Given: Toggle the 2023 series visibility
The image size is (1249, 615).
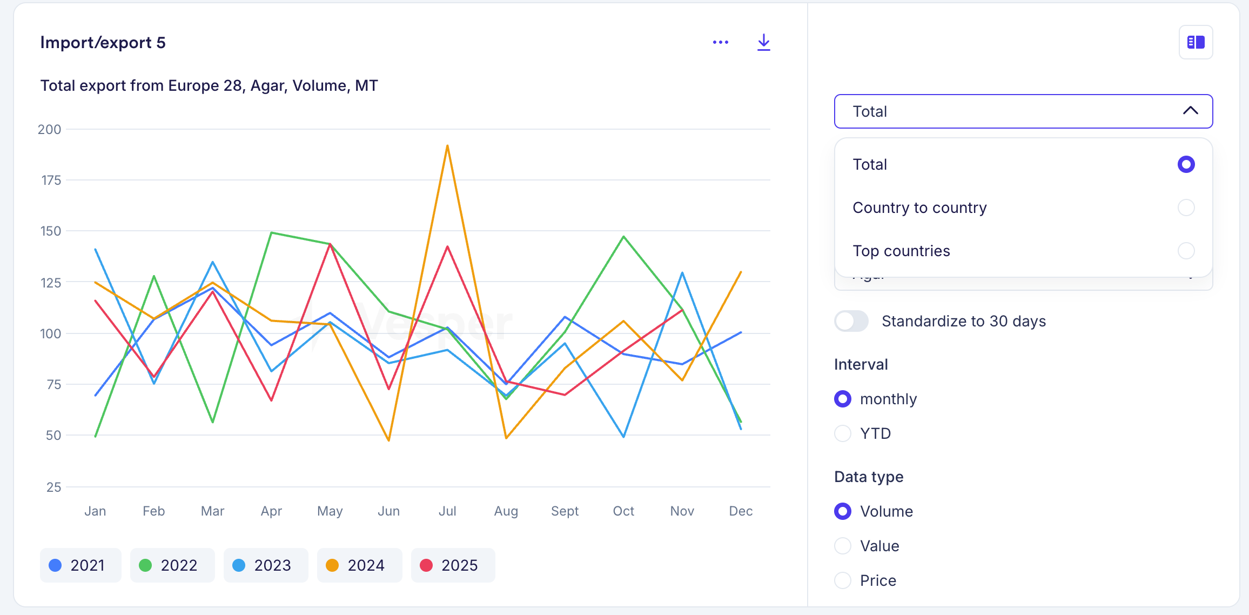Looking at the screenshot, I should coord(265,565).
